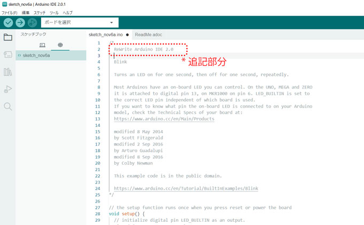Click 'by Colby Newman' on line 20
This screenshot has width=364, height=225.
point(133,163)
